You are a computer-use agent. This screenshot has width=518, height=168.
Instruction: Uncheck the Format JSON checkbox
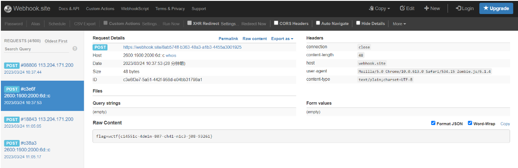click(x=433, y=123)
